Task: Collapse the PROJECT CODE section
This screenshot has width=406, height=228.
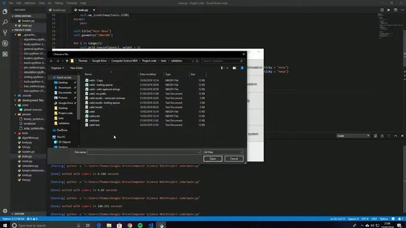Action: pyautogui.click(x=23, y=30)
